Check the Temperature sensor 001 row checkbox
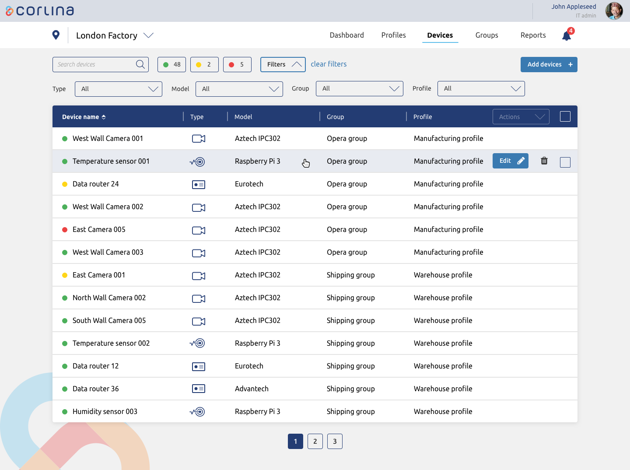 [565, 162]
